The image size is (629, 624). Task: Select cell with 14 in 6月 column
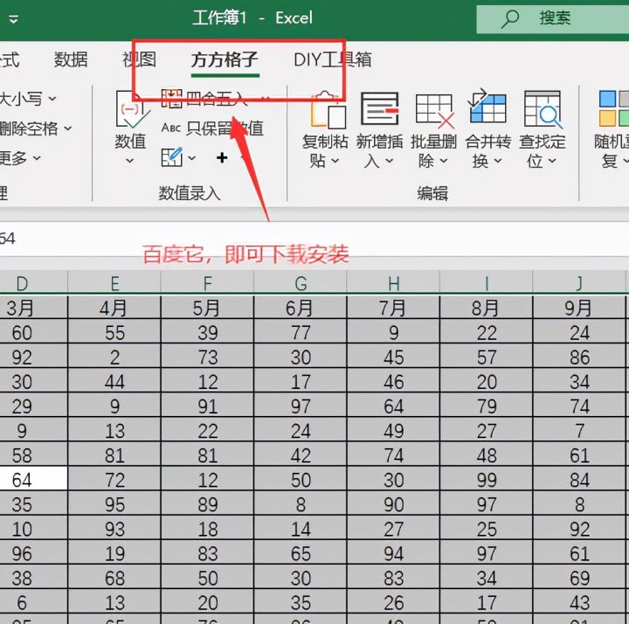(301, 529)
